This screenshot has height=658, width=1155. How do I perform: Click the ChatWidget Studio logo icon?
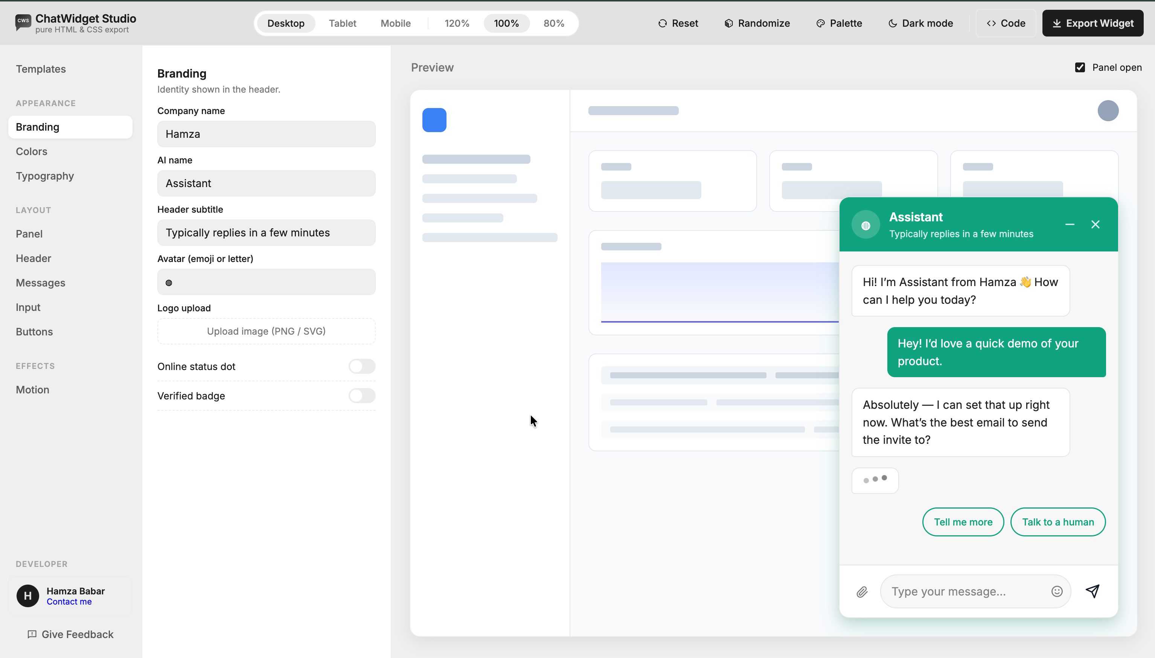point(23,22)
